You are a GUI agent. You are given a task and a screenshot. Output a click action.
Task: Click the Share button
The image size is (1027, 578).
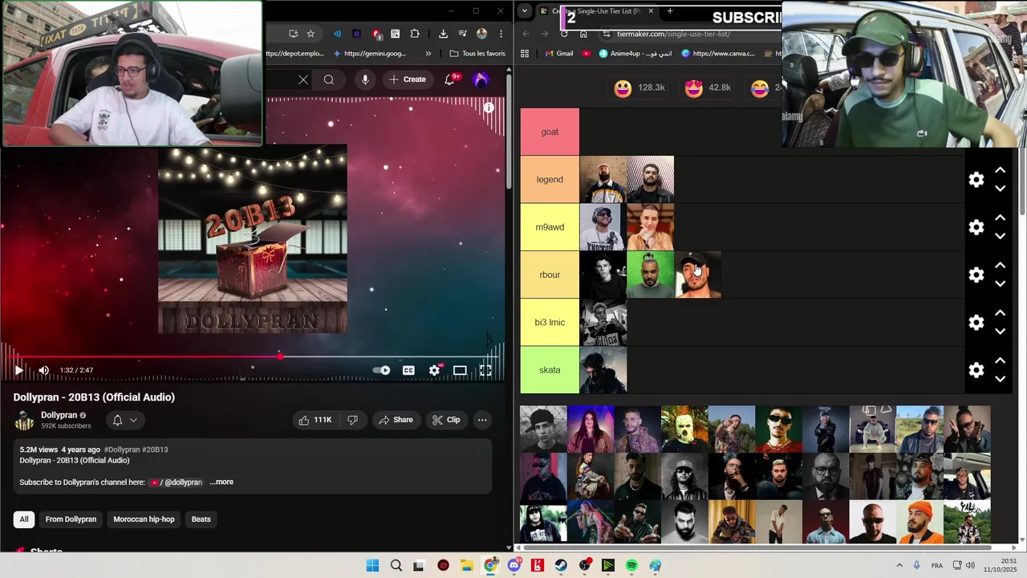pos(396,420)
